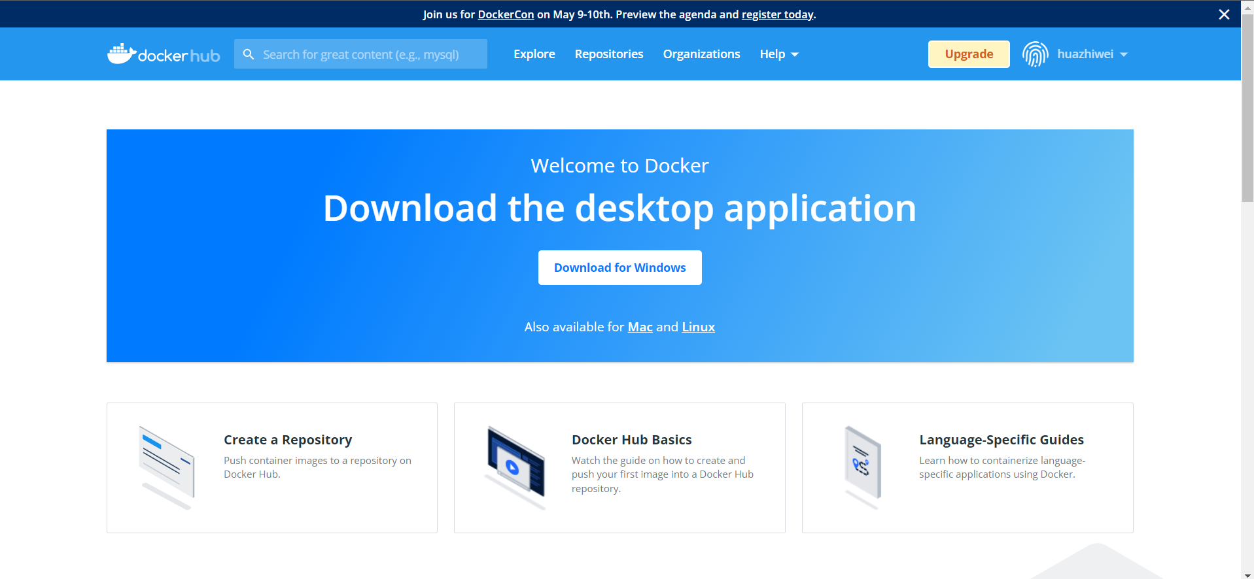Click 'Watch the guide on how to create' text
This screenshot has width=1254, height=579.
pyautogui.click(x=662, y=474)
